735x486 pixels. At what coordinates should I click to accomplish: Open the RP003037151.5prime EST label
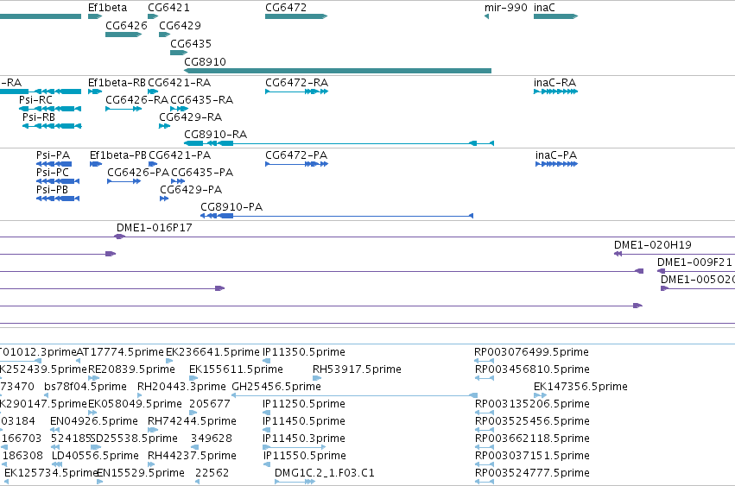(x=533, y=456)
